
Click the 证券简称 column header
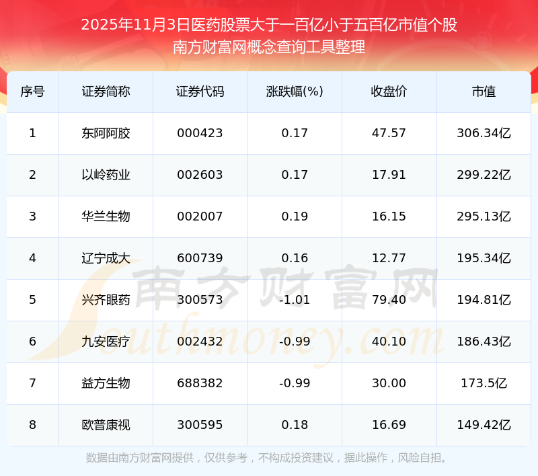(x=106, y=91)
